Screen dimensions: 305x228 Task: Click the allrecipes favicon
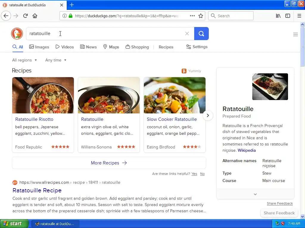(x=15, y=183)
